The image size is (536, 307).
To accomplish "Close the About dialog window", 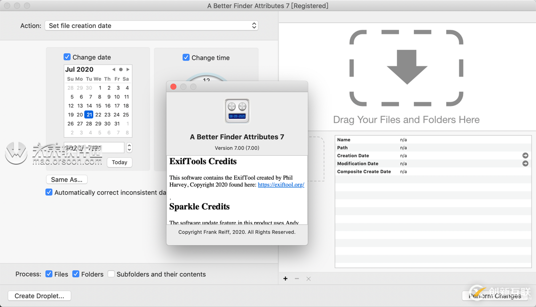I will [x=173, y=87].
